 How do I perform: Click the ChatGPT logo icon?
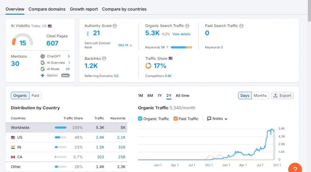pos(43,56)
